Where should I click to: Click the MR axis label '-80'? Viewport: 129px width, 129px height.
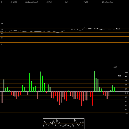point(126,110)
